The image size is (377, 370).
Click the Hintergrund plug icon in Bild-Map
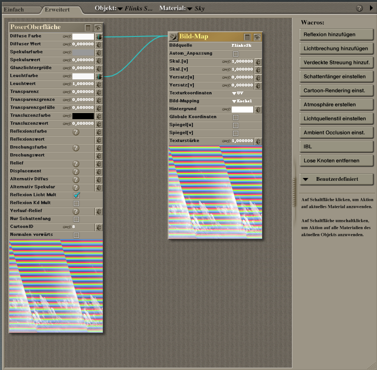coord(258,110)
